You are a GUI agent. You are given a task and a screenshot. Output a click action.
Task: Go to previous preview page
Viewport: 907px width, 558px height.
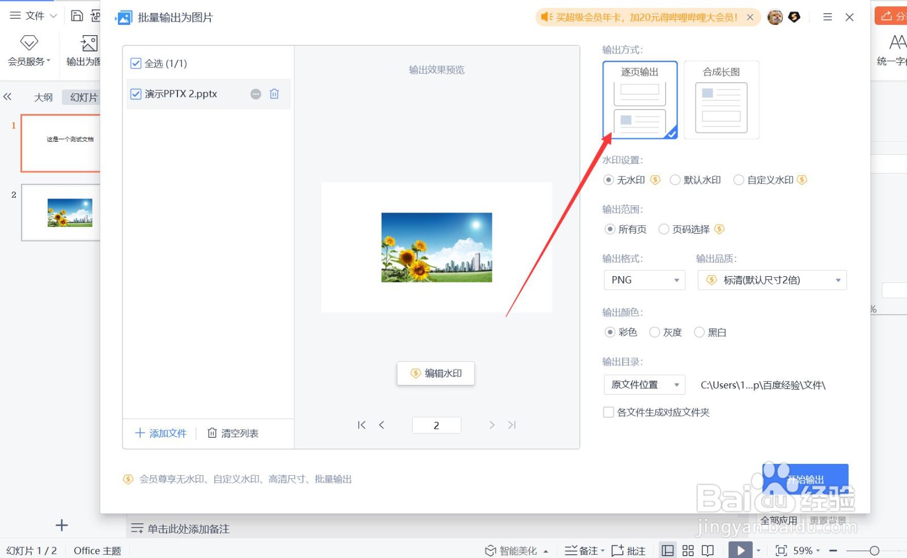(382, 425)
